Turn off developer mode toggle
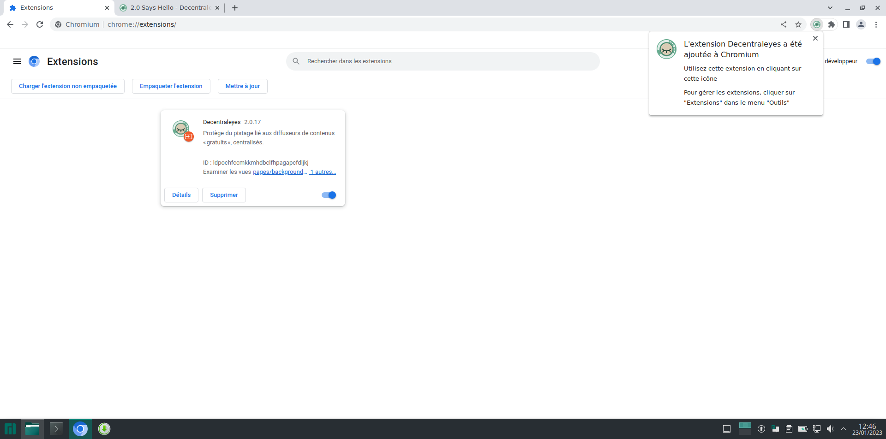The height and width of the screenshot is (439, 886). [873, 61]
